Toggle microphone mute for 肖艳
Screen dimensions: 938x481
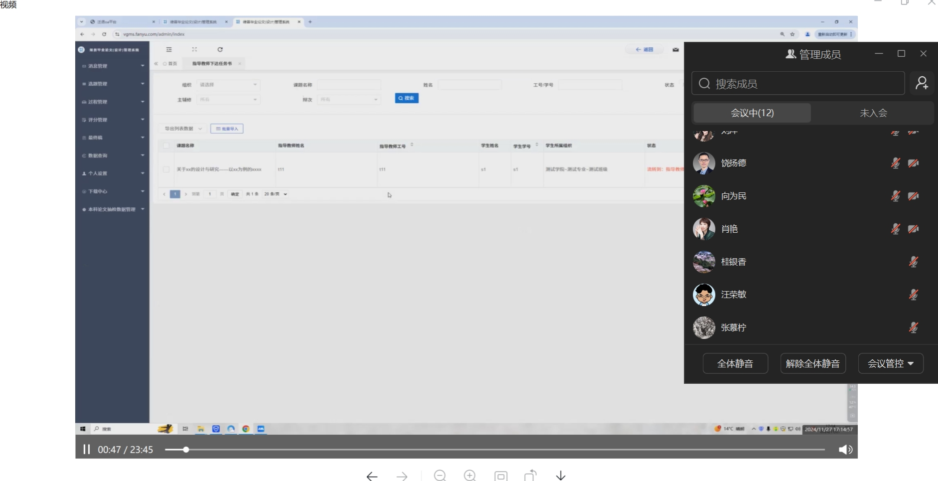click(x=895, y=229)
